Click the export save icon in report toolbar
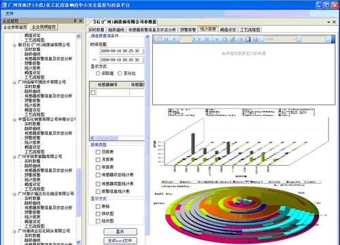 (256, 39)
